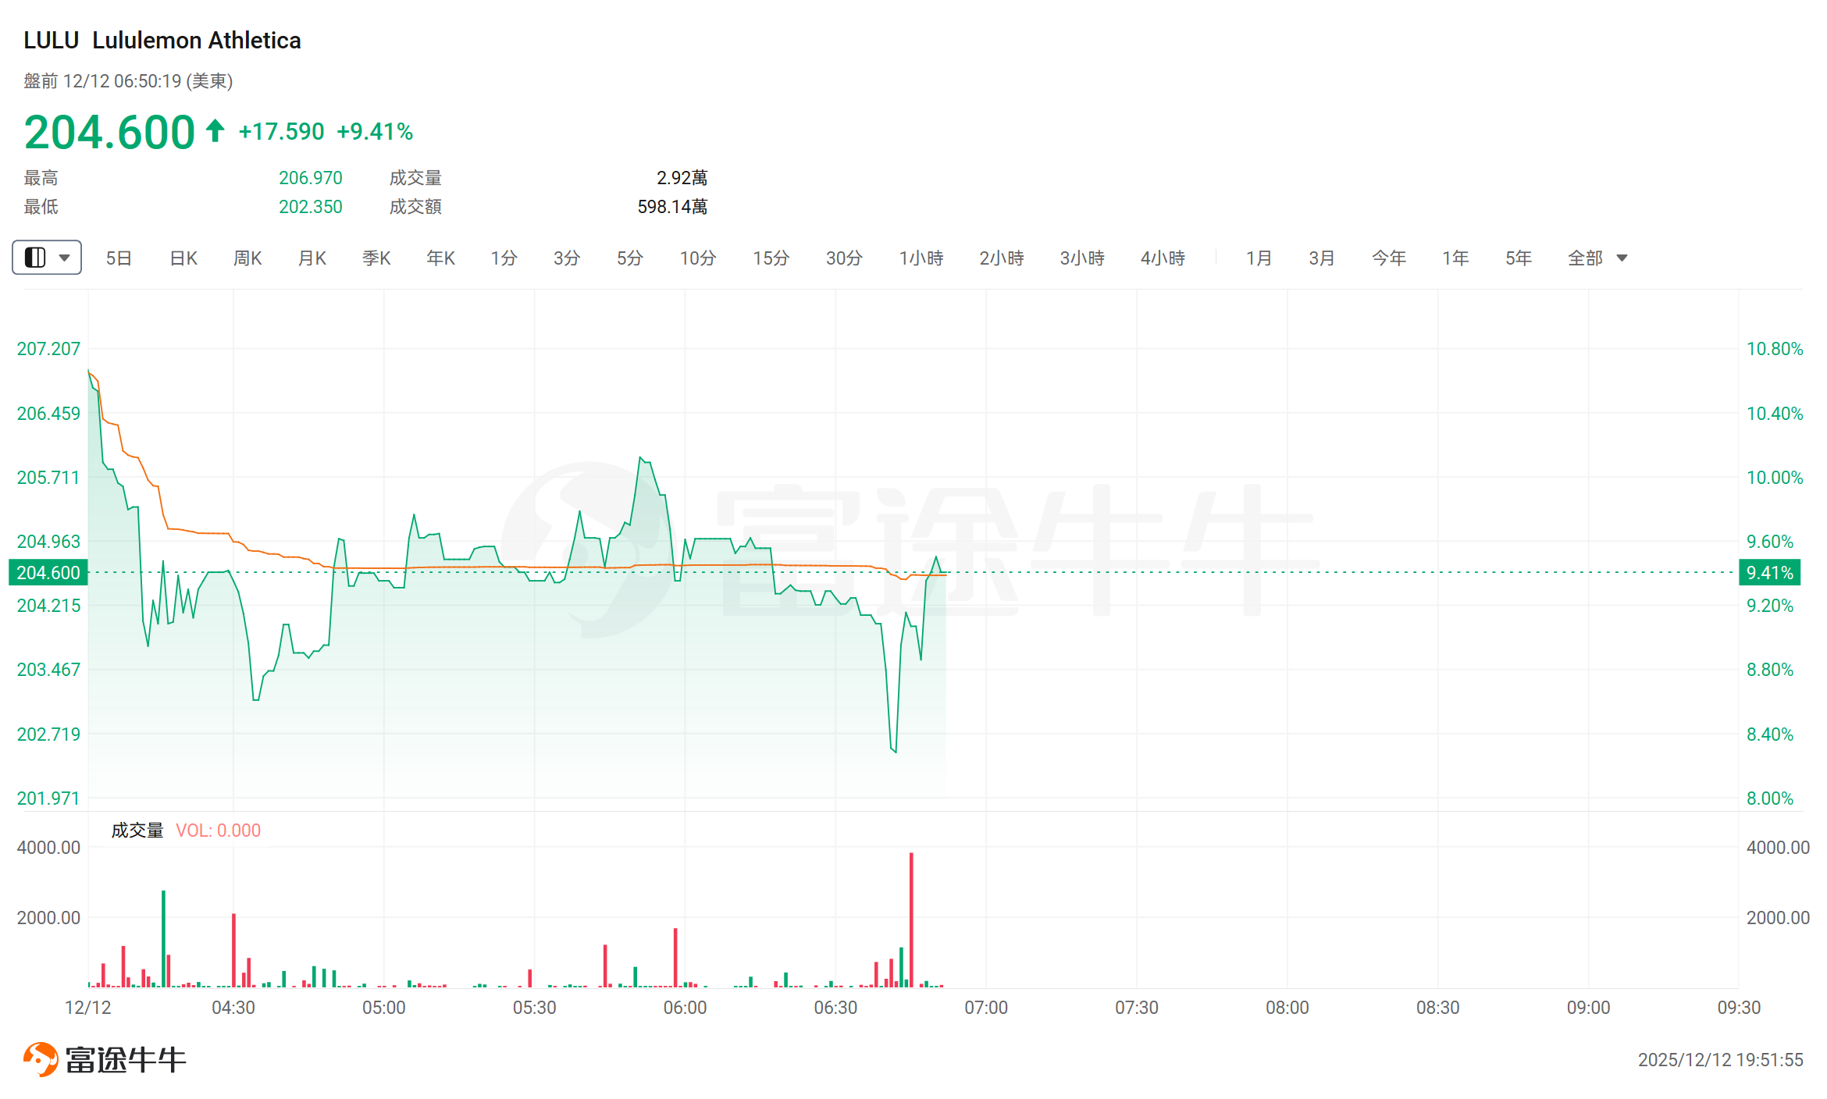Select the 15分 interval
This screenshot has width=1827, height=1099.
(771, 258)
